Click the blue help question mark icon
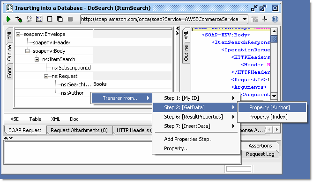Image resolution: width=313 pixels, height=182 pixels. pos(275,19)
